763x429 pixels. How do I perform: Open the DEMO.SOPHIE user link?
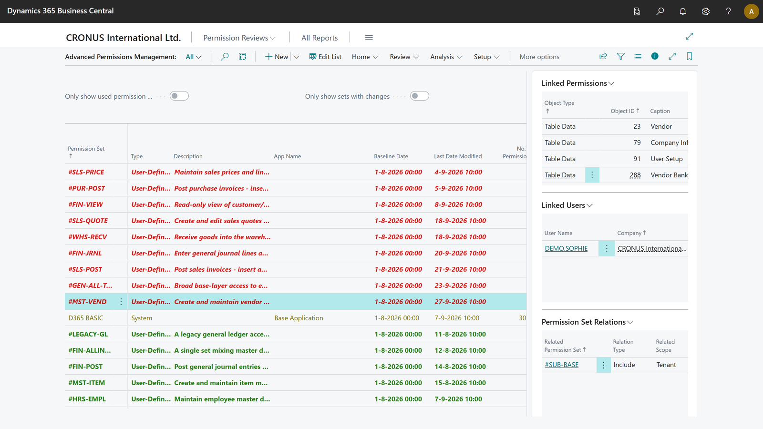point(566,248)
